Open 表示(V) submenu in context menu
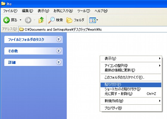This screenshot has width=167, height=119. (131, 58)
